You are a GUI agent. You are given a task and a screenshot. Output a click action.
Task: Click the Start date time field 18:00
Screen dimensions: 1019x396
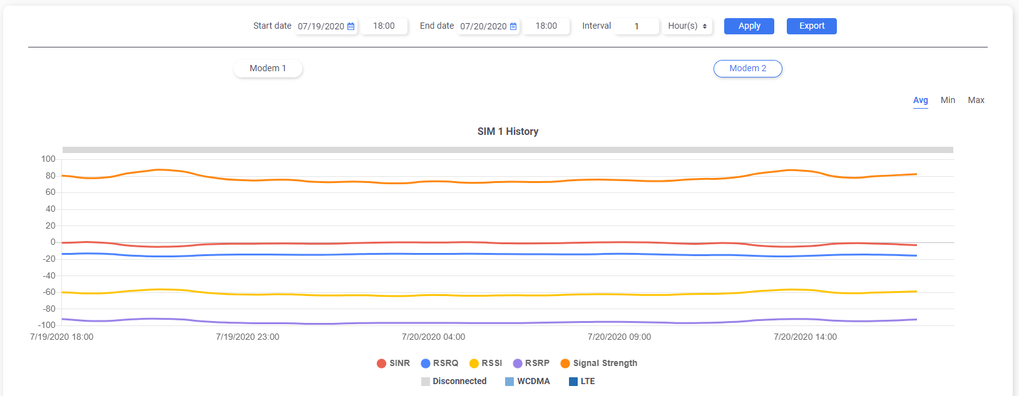tap(384, 26)
